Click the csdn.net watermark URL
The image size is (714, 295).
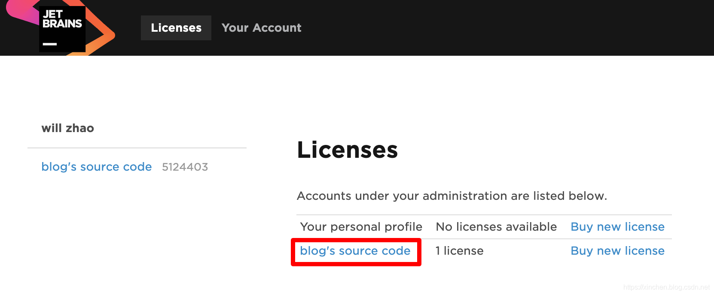(x=666, y=287)
